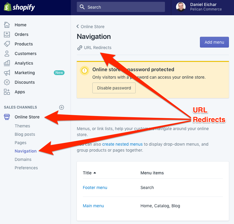Click the Online Store storefront icon
The image size is (234, 224).
click(x=7, y=117)
